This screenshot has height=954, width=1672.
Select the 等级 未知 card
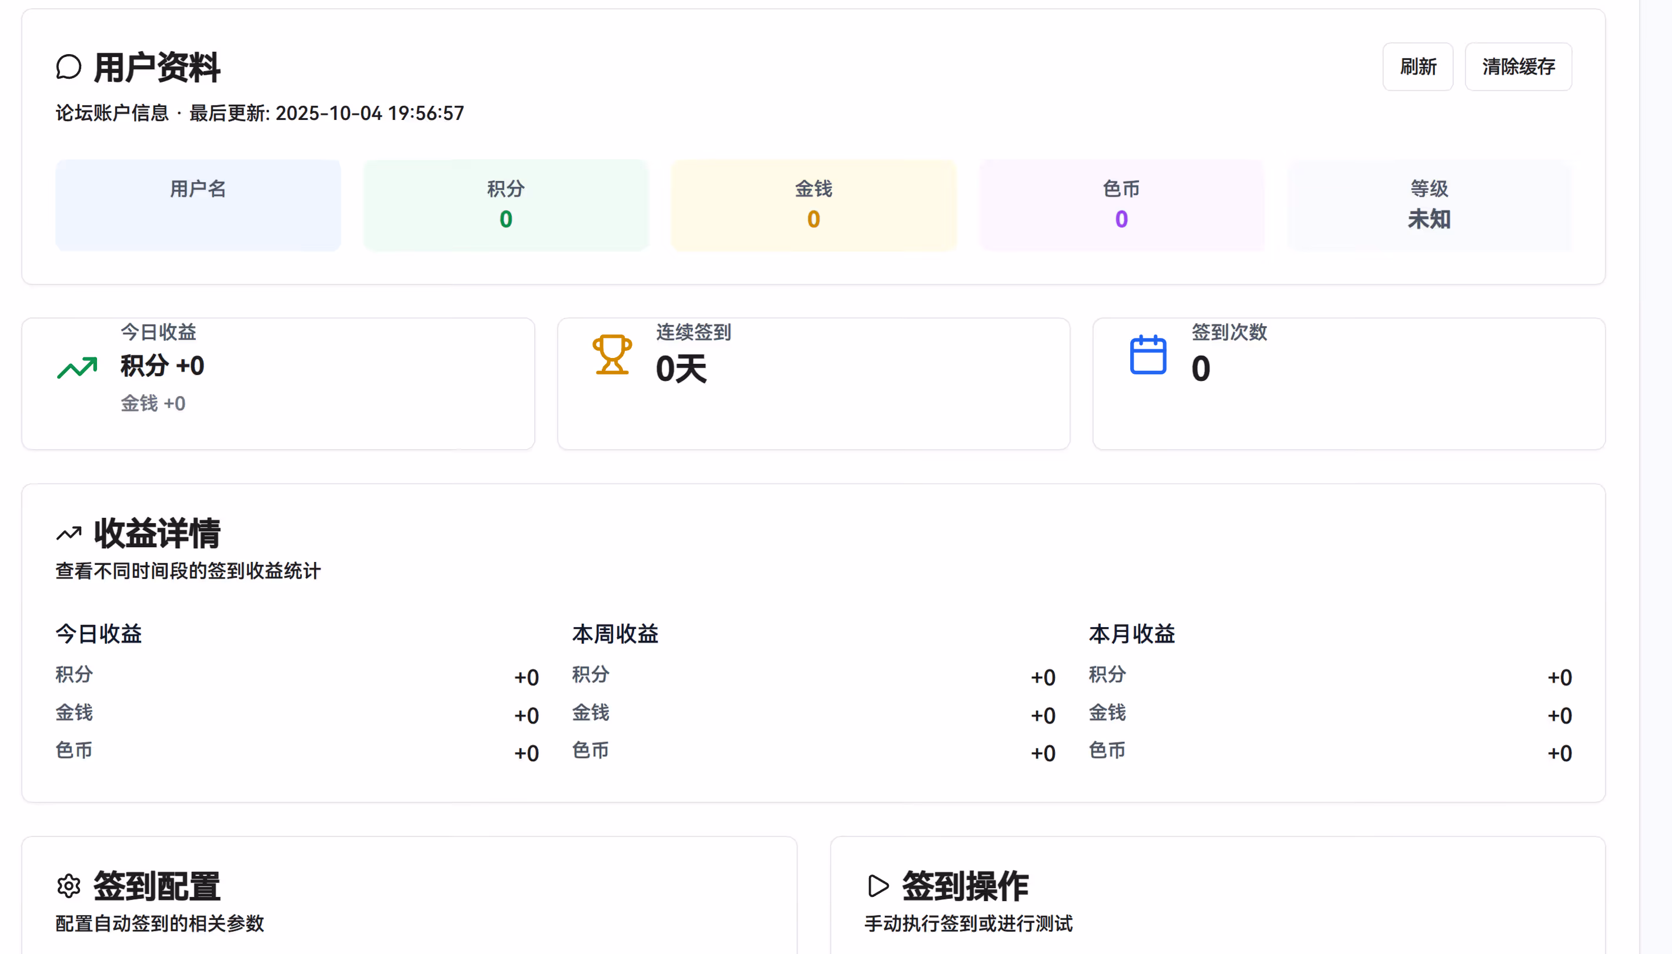1429,205
